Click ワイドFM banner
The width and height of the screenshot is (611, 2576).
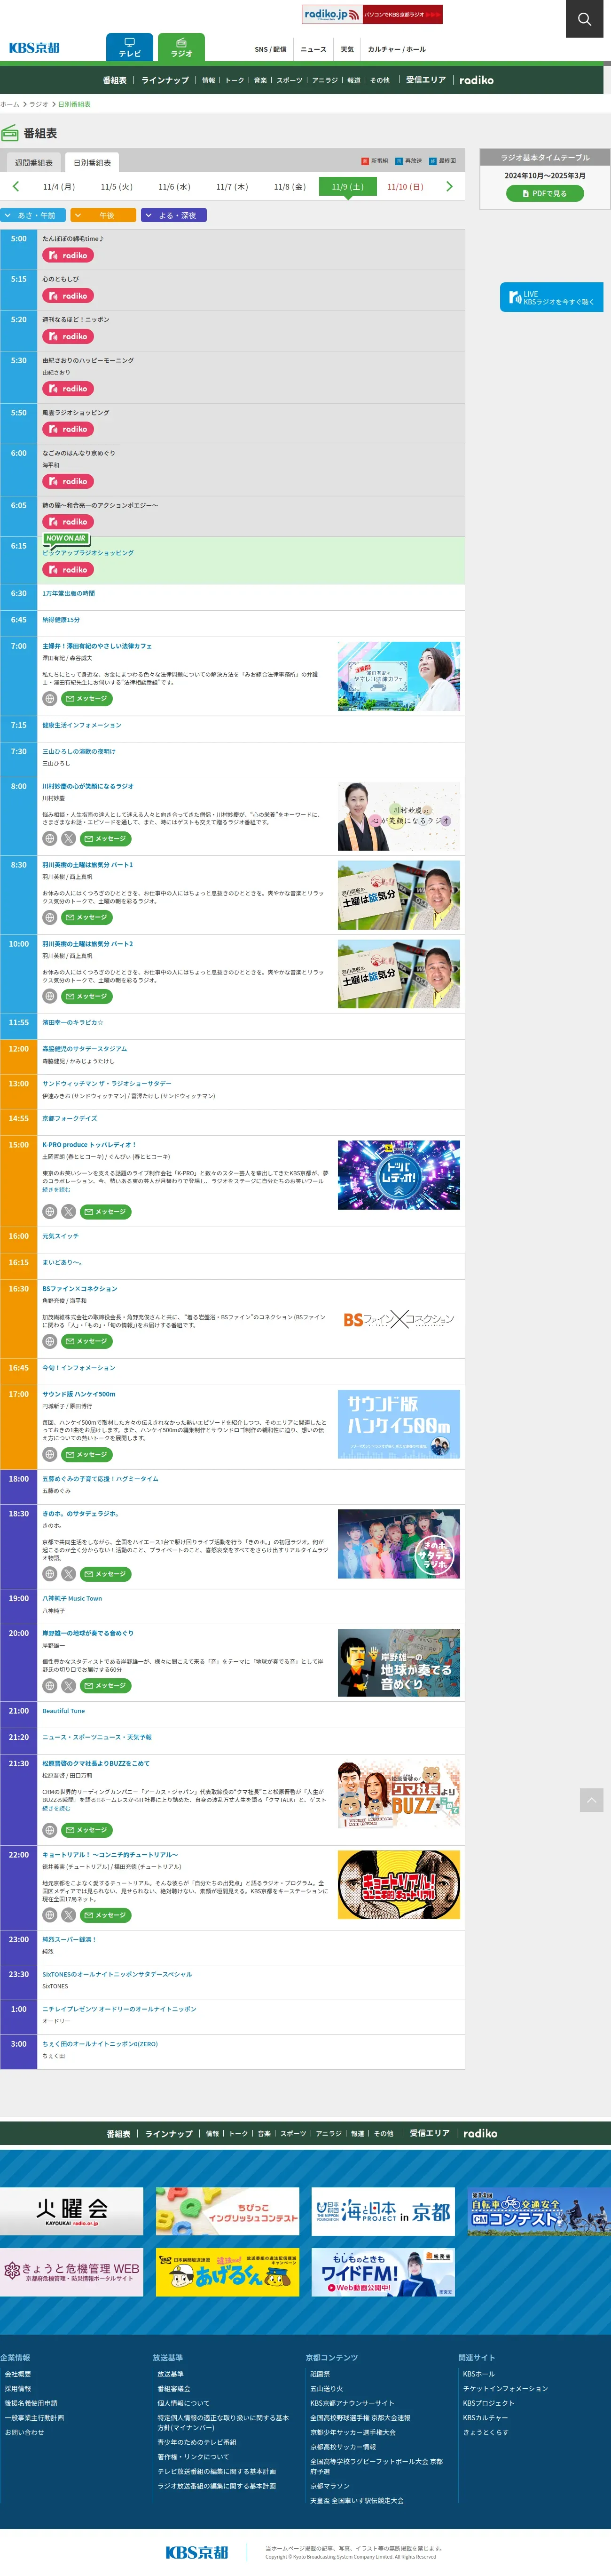click(383, 2273)
